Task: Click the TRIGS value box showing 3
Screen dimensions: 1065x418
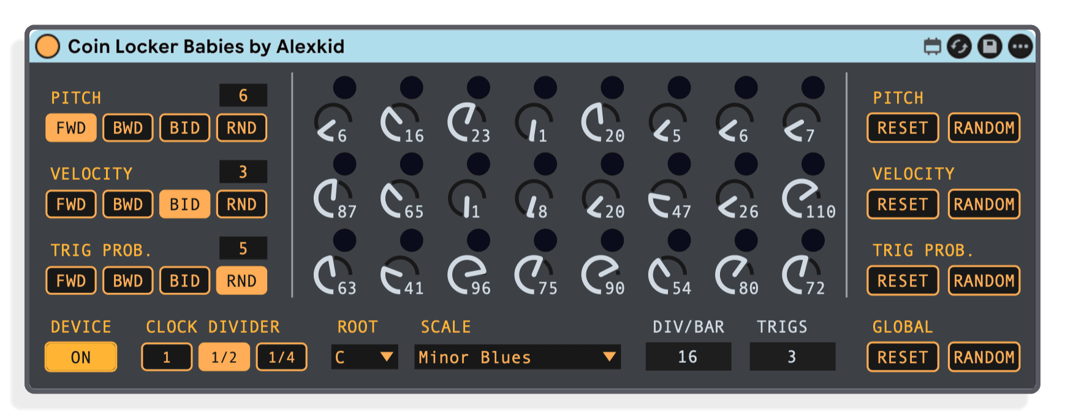Action: tap(792, 357)
